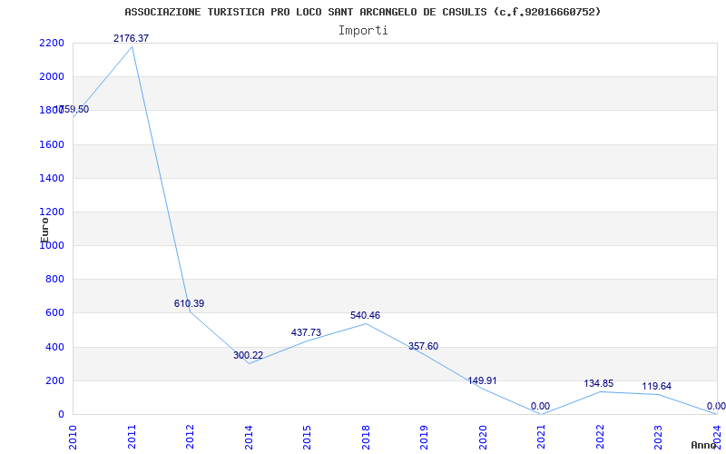
Task: Select the 300.22 value for 2014
Action: [x=248, y=356]
